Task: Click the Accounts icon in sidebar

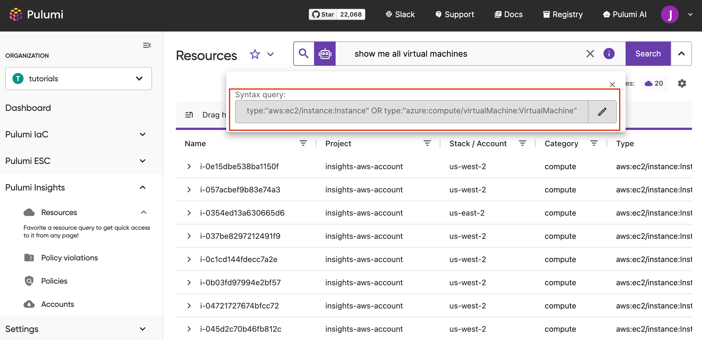Action: pos(29,304)
